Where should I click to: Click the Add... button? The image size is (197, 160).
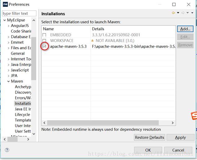(x=185, y=29)
